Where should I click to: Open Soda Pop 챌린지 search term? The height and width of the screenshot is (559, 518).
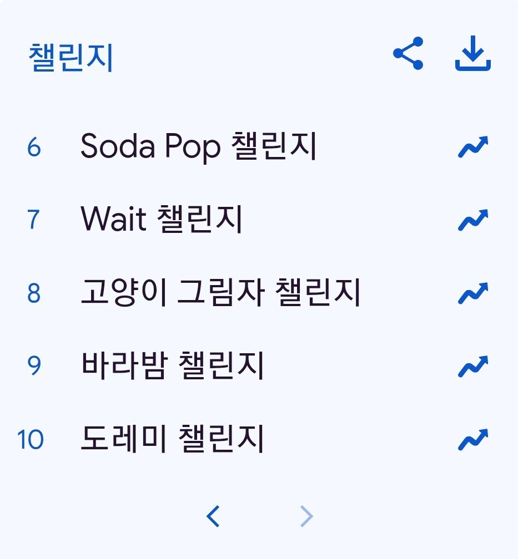coord(199,146)
